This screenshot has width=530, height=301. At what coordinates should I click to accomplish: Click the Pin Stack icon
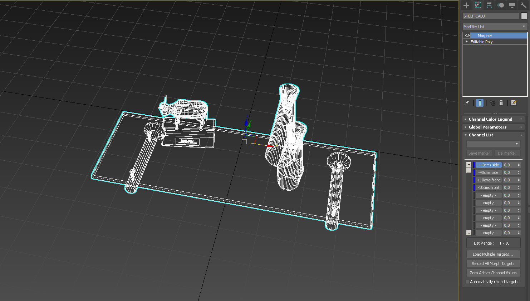[x=467, y=103]
